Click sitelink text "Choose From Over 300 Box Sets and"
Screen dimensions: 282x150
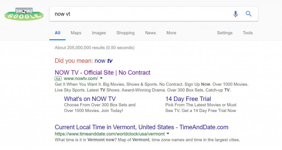click(x=100, y=105)
